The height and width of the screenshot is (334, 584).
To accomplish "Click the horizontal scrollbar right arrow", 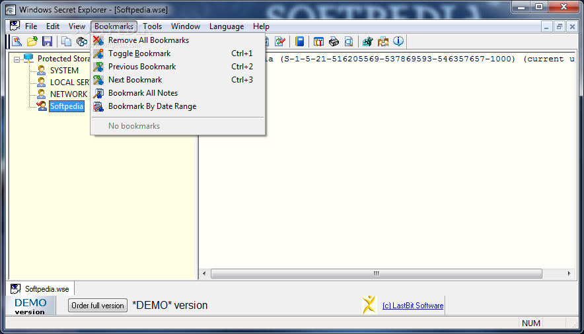I will click(x=569, y=273).
